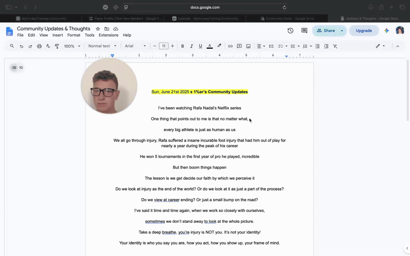This screenshot has width=410, height=256.
Task: Open the View menu
Action: pyautogui.click(x=44, y=35)
